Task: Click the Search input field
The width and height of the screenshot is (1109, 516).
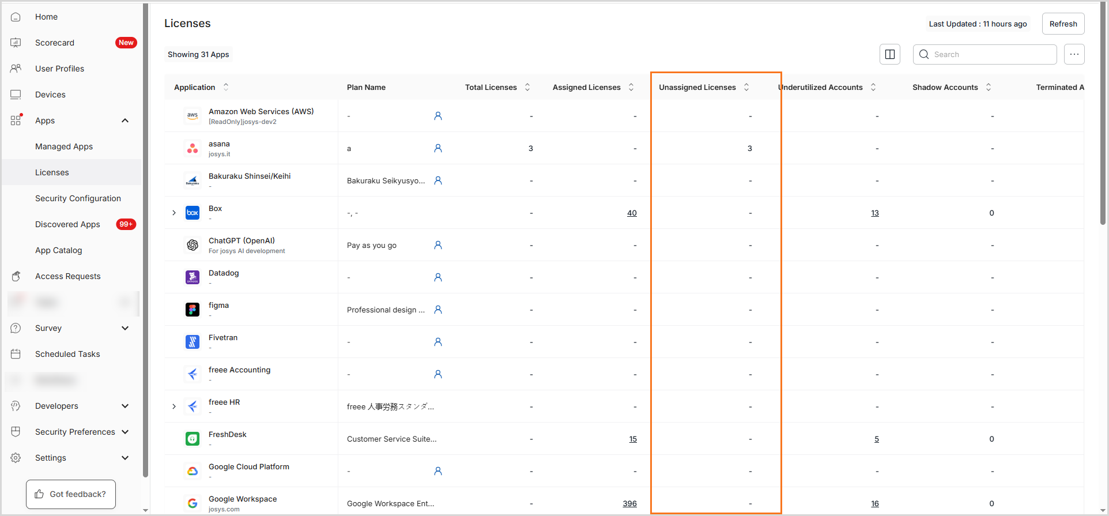Action: point(985,54)
